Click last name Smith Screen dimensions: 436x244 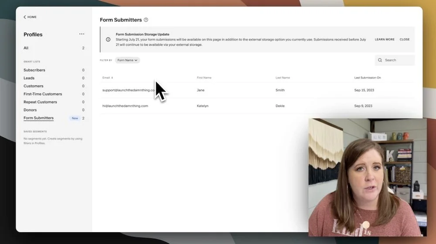(x=280, y=90)
